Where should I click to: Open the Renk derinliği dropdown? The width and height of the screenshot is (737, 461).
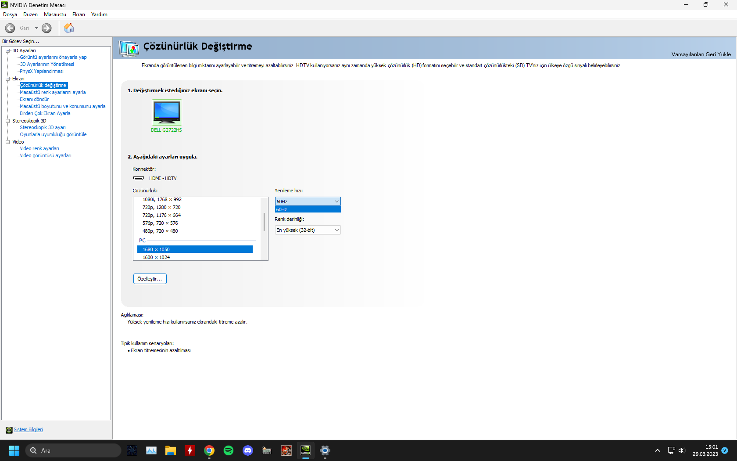tap(308, 230)
